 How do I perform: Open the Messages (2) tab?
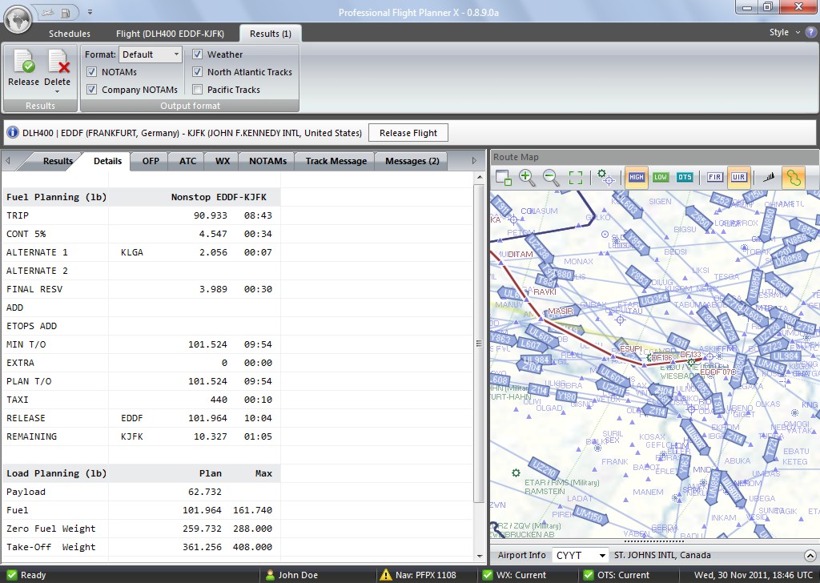point(412,161)
